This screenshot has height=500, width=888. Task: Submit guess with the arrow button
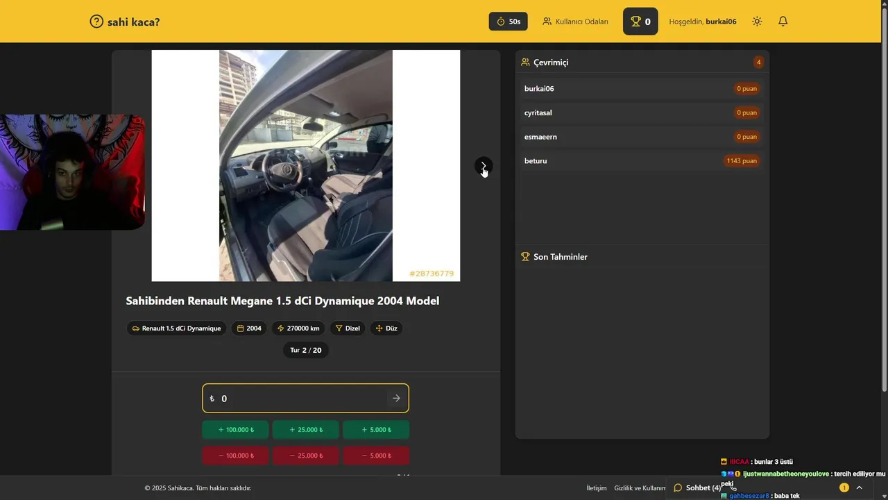[396, 398]
